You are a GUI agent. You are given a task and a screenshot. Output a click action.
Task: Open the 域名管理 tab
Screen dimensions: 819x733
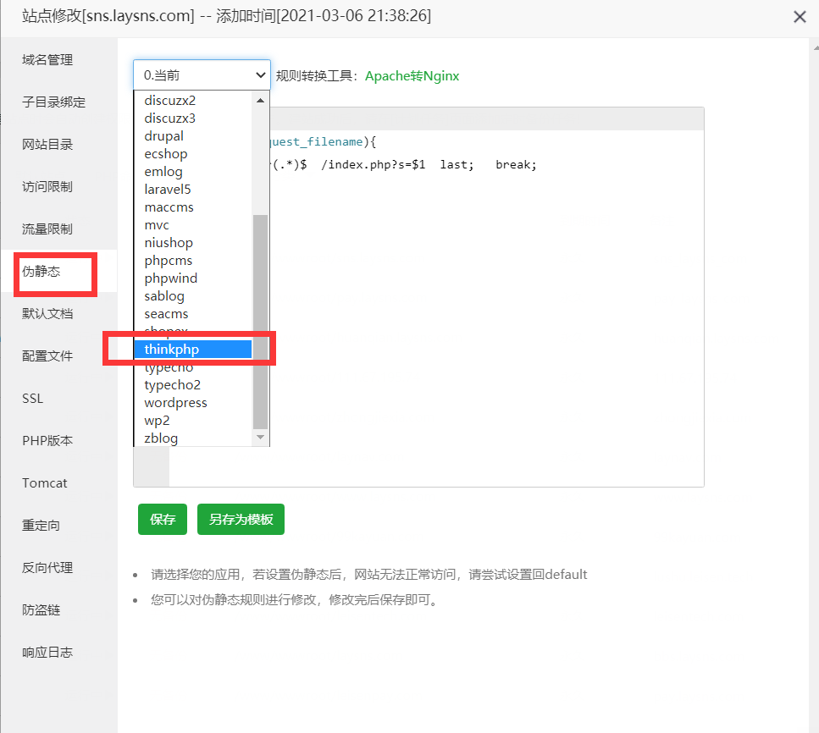click(x=47, y=60)
